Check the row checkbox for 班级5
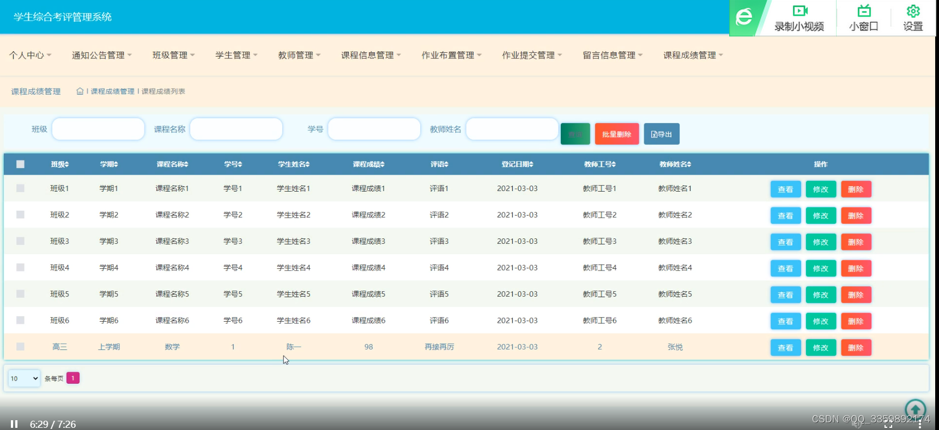This screenshot has width=939, height=430. (x=20, y=294)
